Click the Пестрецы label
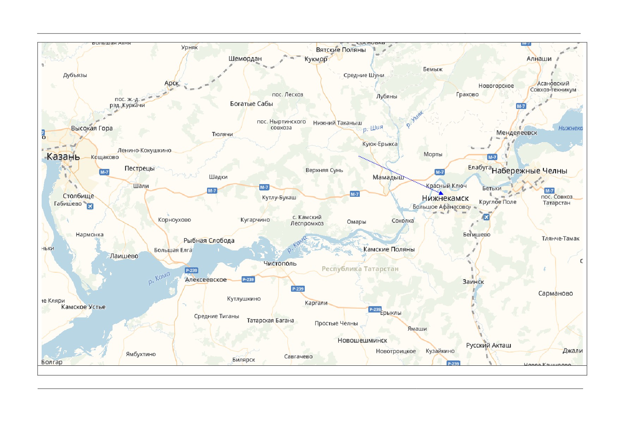Image resolution: width=618 pixels, height=437 pixels. click(x=140, y=169)
